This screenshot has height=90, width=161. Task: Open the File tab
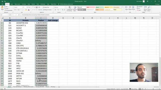click(x=2, y=4)
